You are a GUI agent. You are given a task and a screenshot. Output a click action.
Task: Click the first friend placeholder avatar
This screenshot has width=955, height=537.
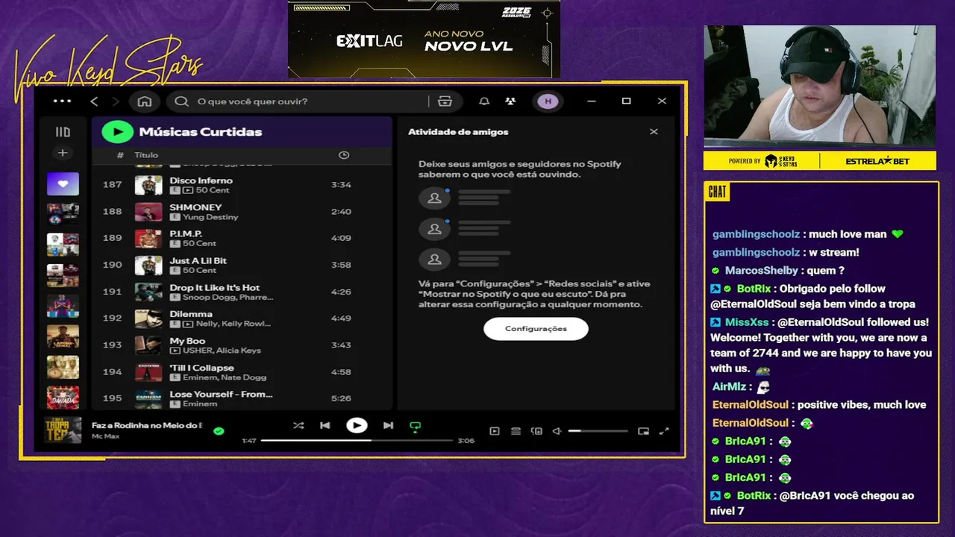(x=434, y=198)
